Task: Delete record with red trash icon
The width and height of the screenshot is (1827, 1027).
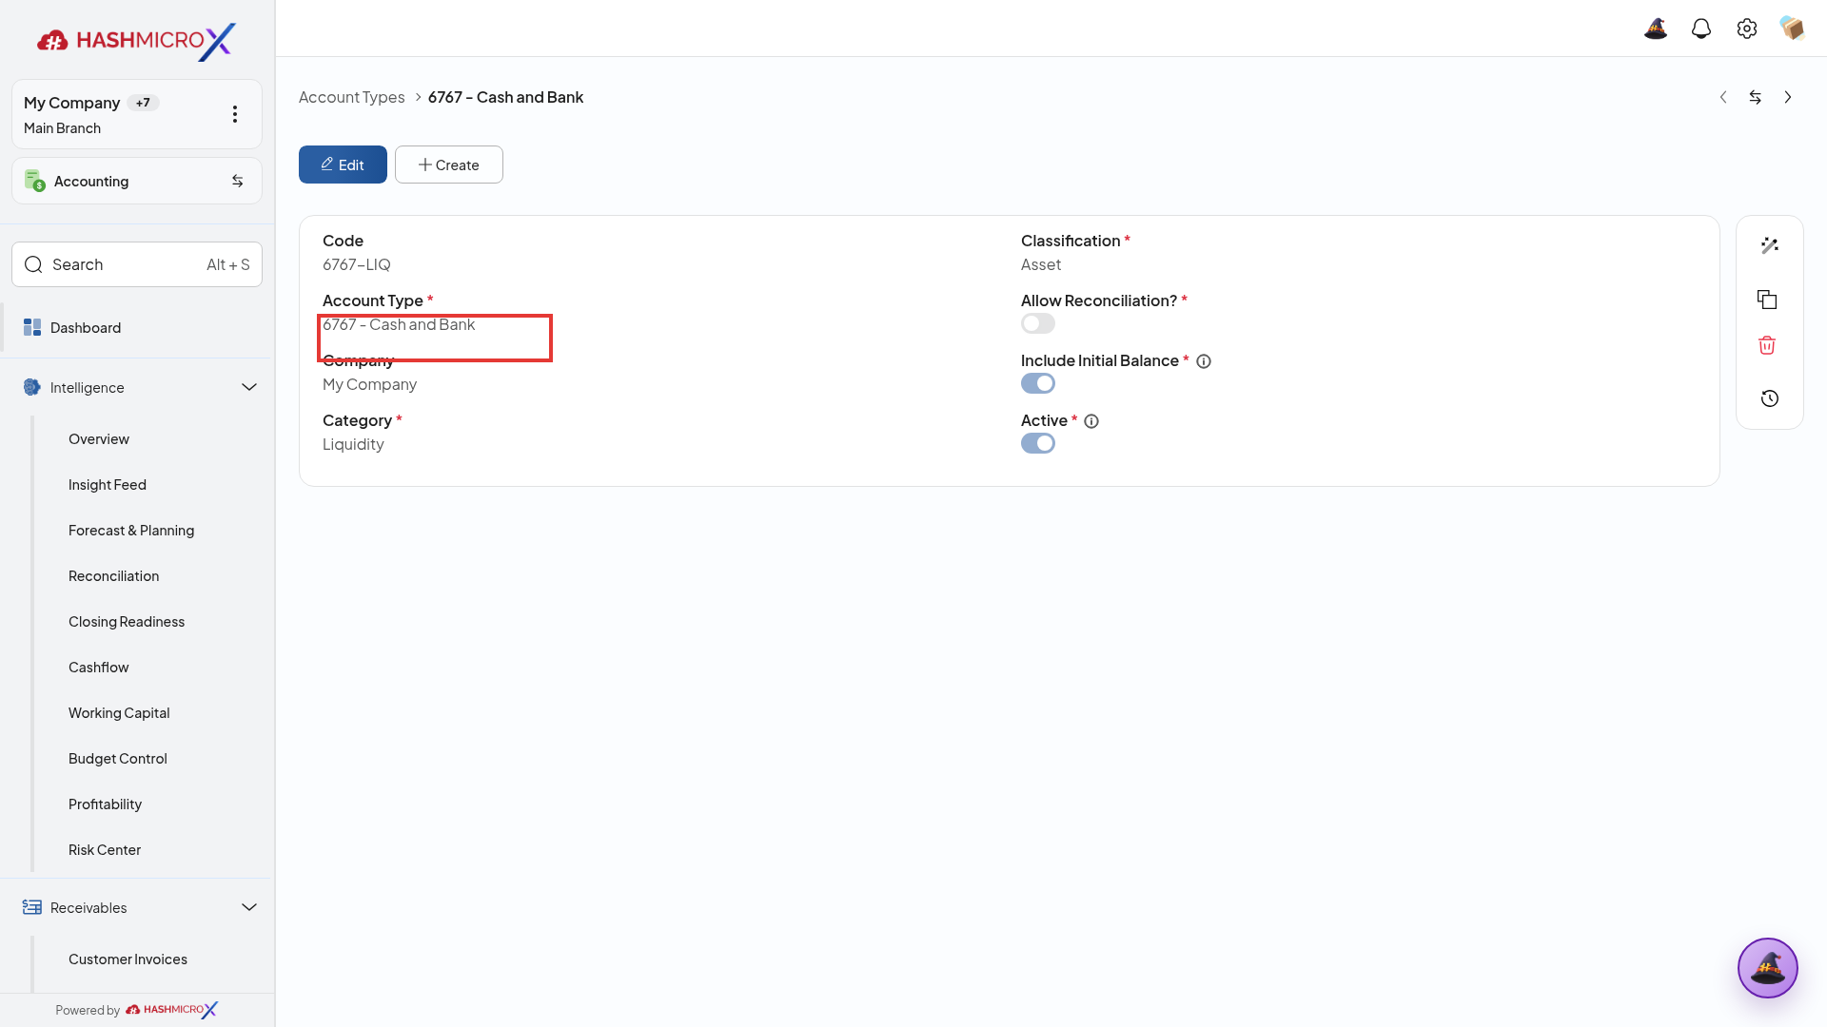Action: (1767, 345)
